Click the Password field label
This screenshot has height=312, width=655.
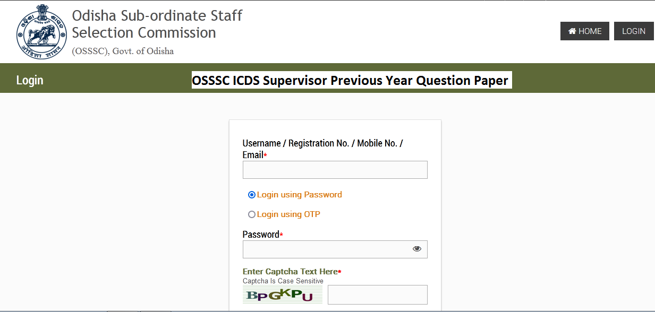260,234
